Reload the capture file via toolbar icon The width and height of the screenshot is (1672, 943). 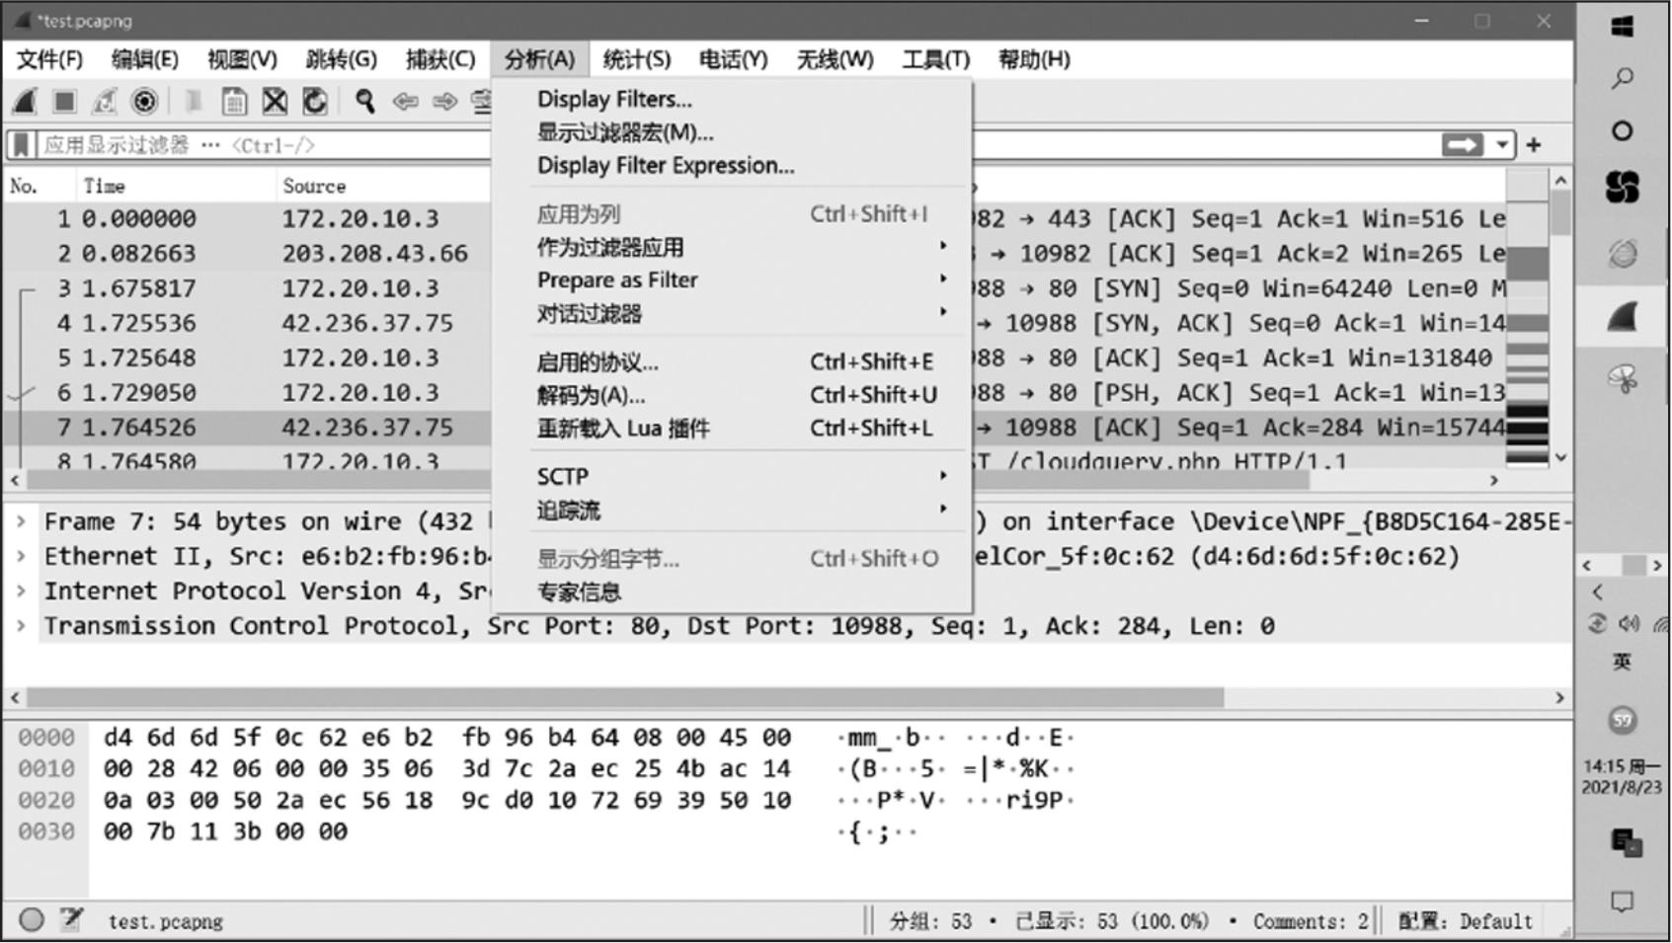coord(314,102)
